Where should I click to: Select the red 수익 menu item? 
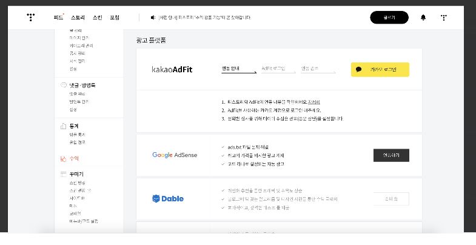(x=74, y=158)
